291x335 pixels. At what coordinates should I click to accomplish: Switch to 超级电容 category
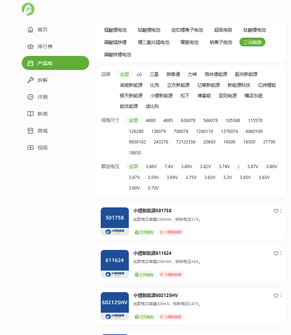click(x=223, y=30)
